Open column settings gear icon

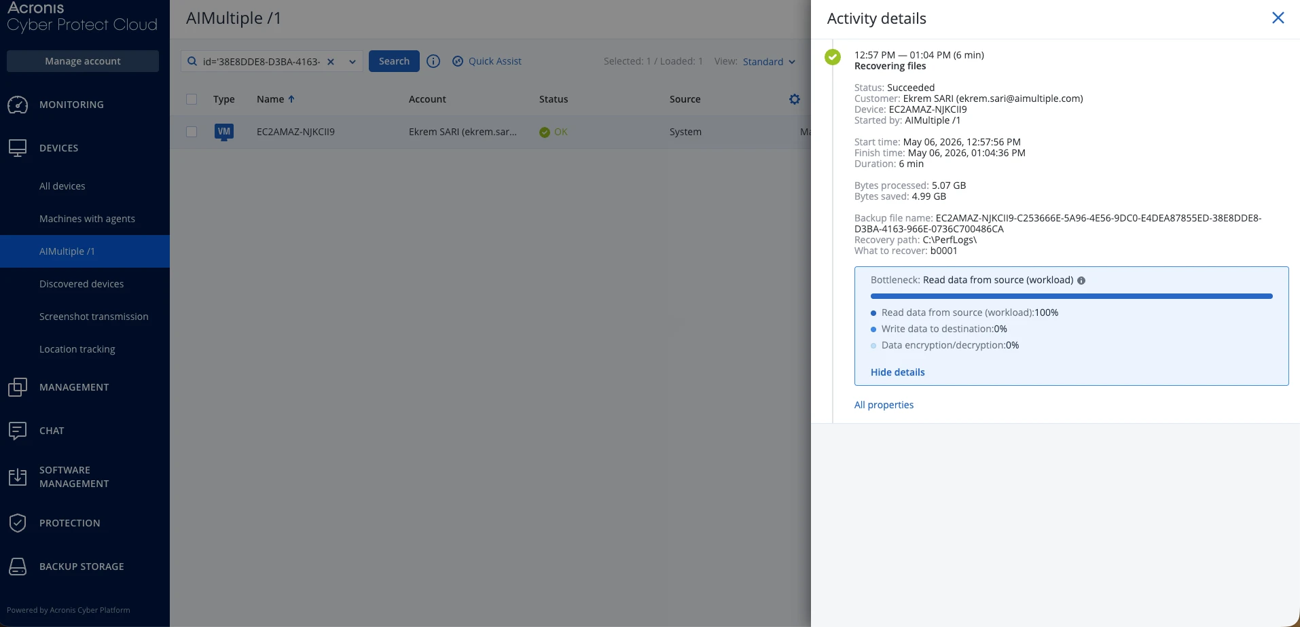[x=795, y=99]
